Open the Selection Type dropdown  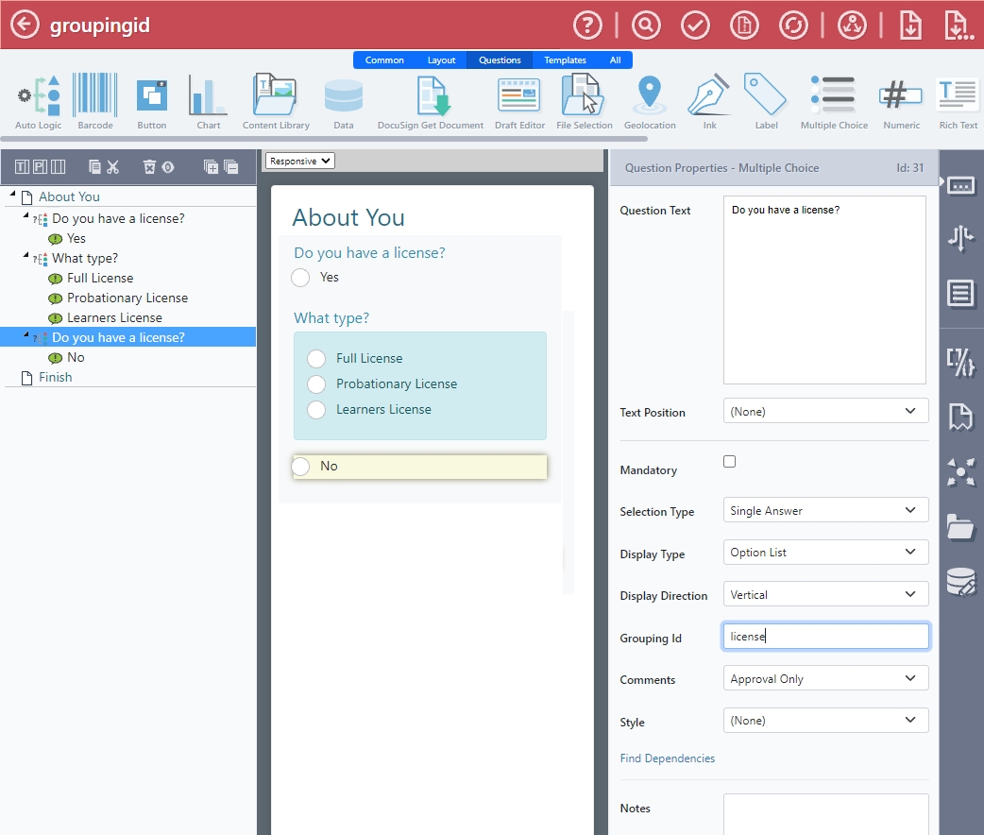click(x=825, y=510)
